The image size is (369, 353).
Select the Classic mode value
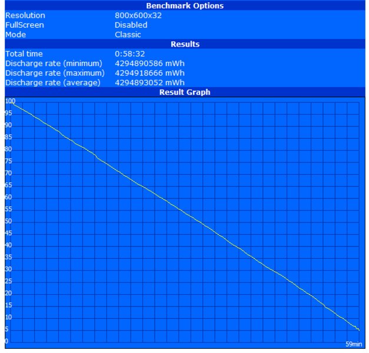click(x=128, y=35)
